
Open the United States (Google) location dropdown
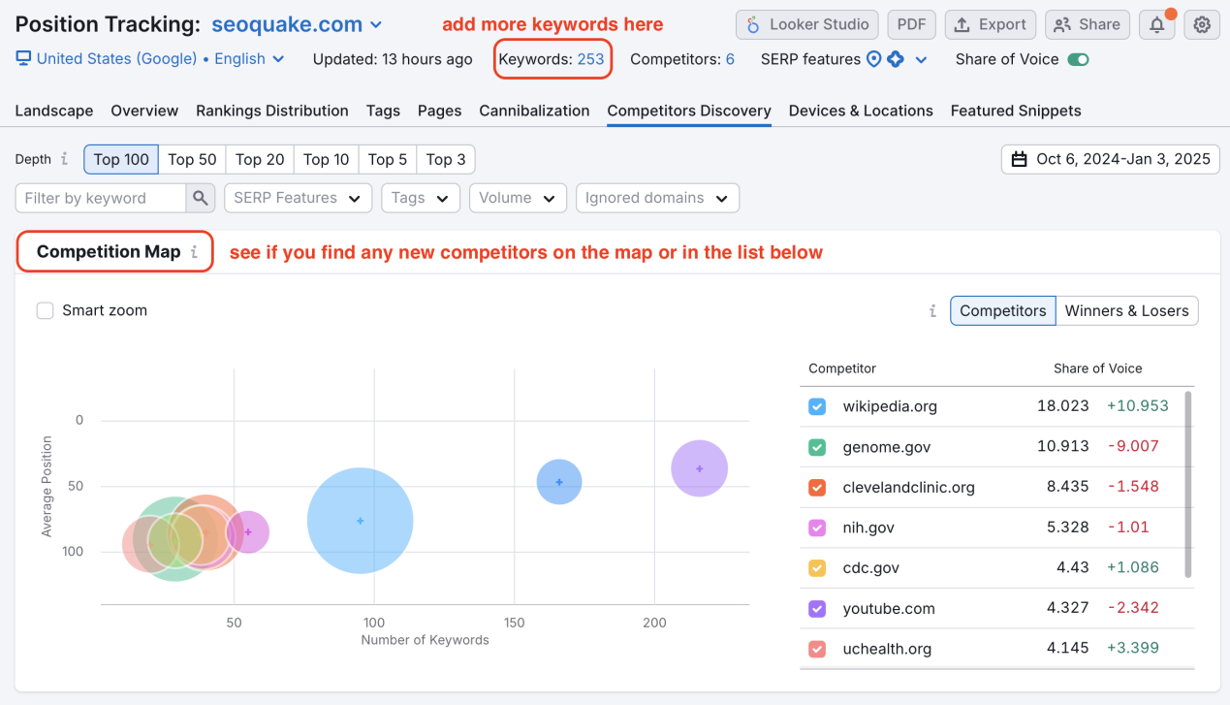pos(150,59)
